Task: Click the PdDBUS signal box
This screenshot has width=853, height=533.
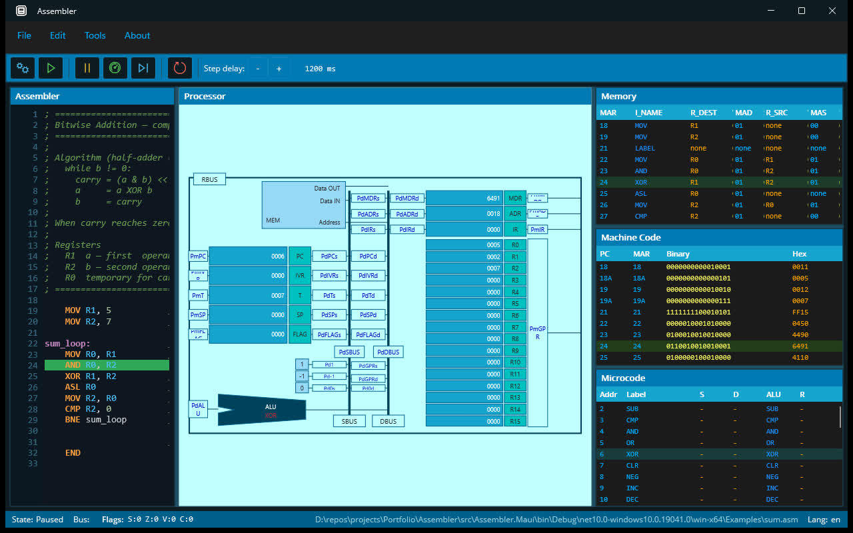Action: (x=389, y=352)
